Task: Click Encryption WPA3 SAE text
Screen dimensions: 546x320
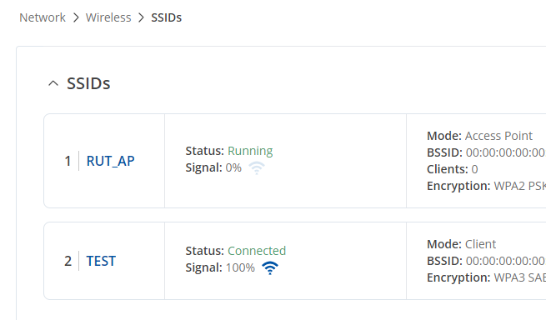Action: coord(487,277)
